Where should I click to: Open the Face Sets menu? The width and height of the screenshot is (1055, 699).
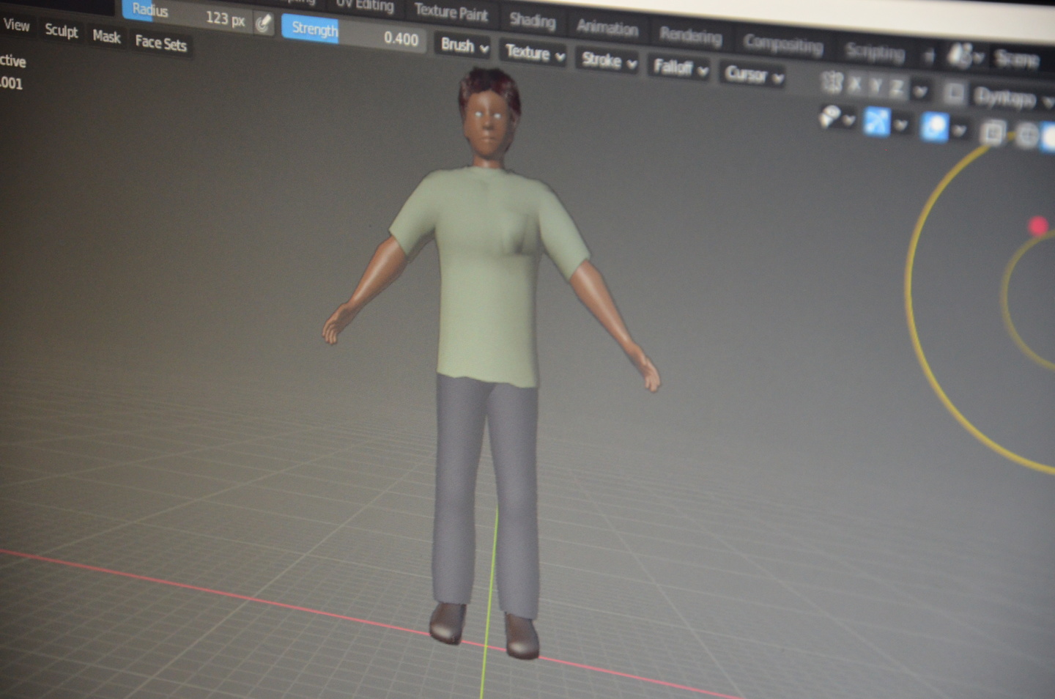[160, 43]
